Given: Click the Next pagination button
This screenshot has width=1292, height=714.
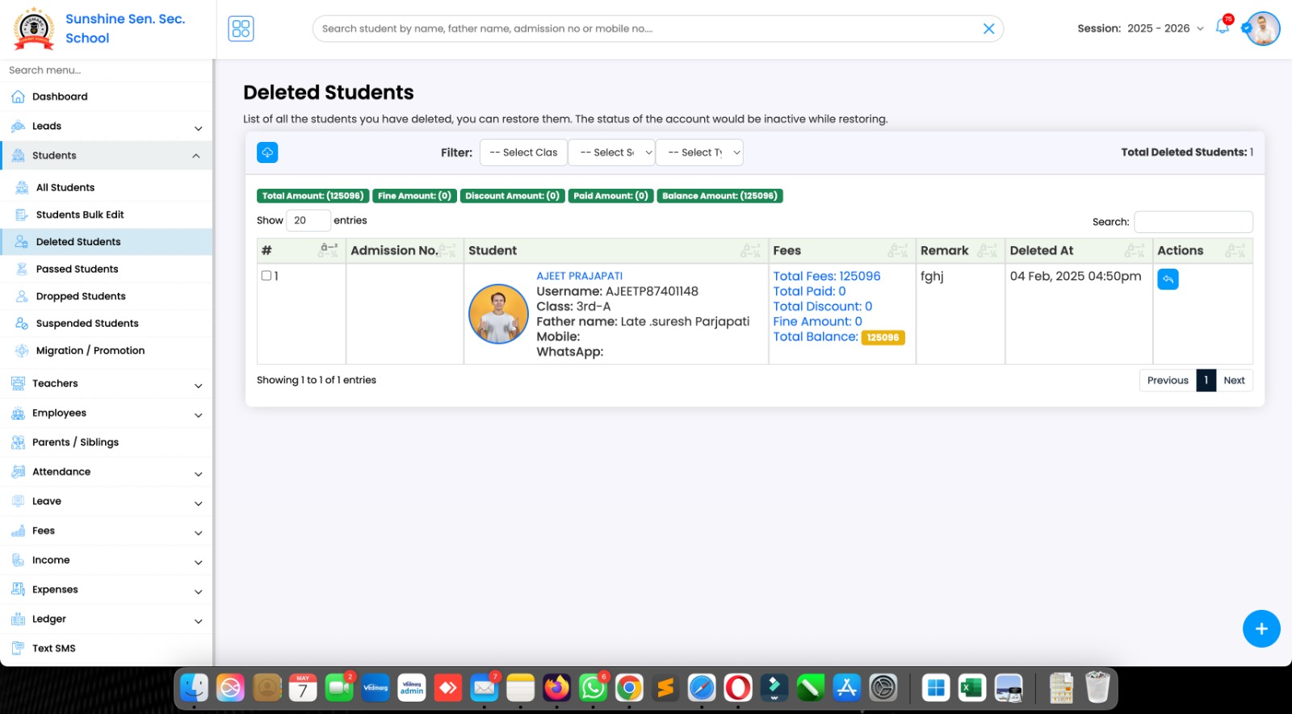Looking at the screenshot, I should [x=1234, y=381].
